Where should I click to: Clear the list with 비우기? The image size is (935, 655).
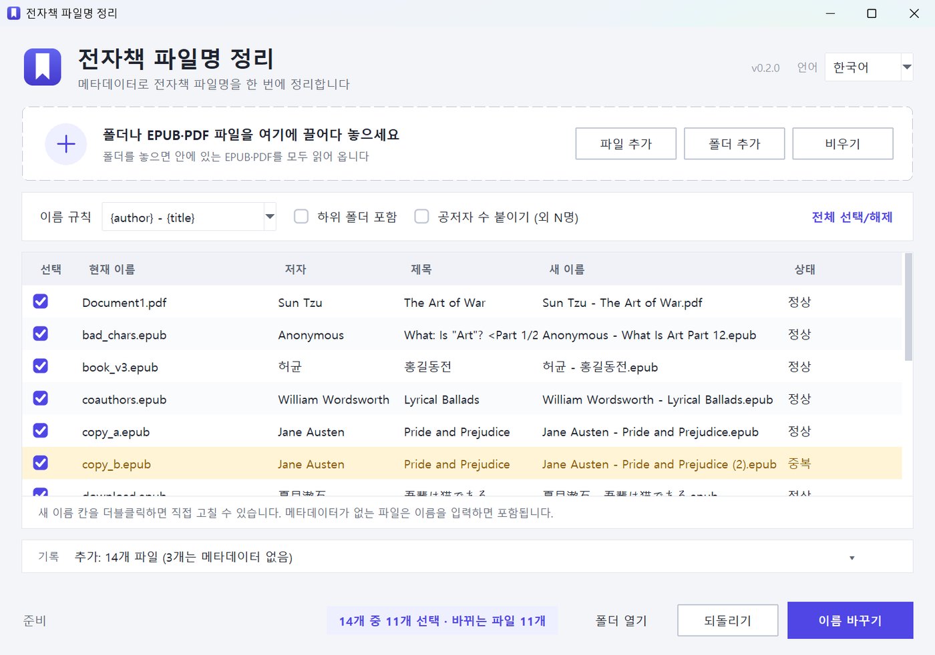pyautogui.click(x=843, y=143)
